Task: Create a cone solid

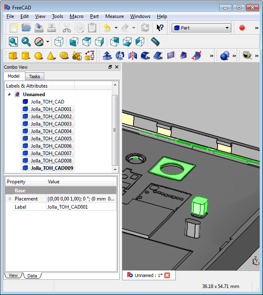Action: [x=51, y=56]
